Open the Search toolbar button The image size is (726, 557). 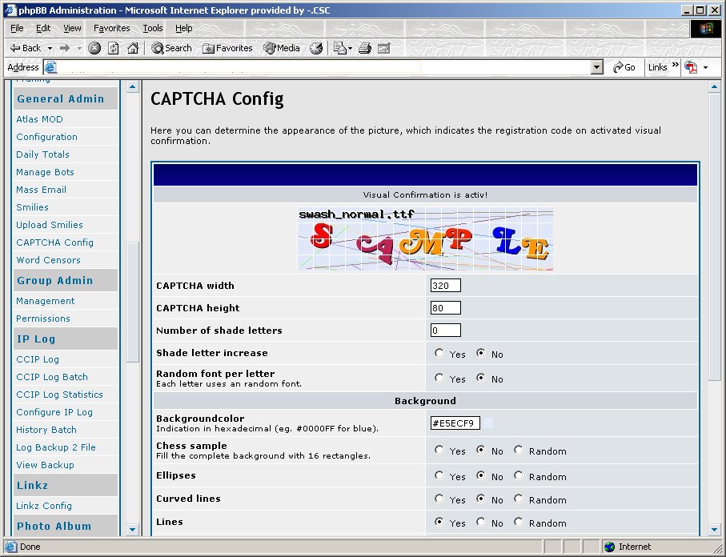pyautogui.click(x=171, y=48)
